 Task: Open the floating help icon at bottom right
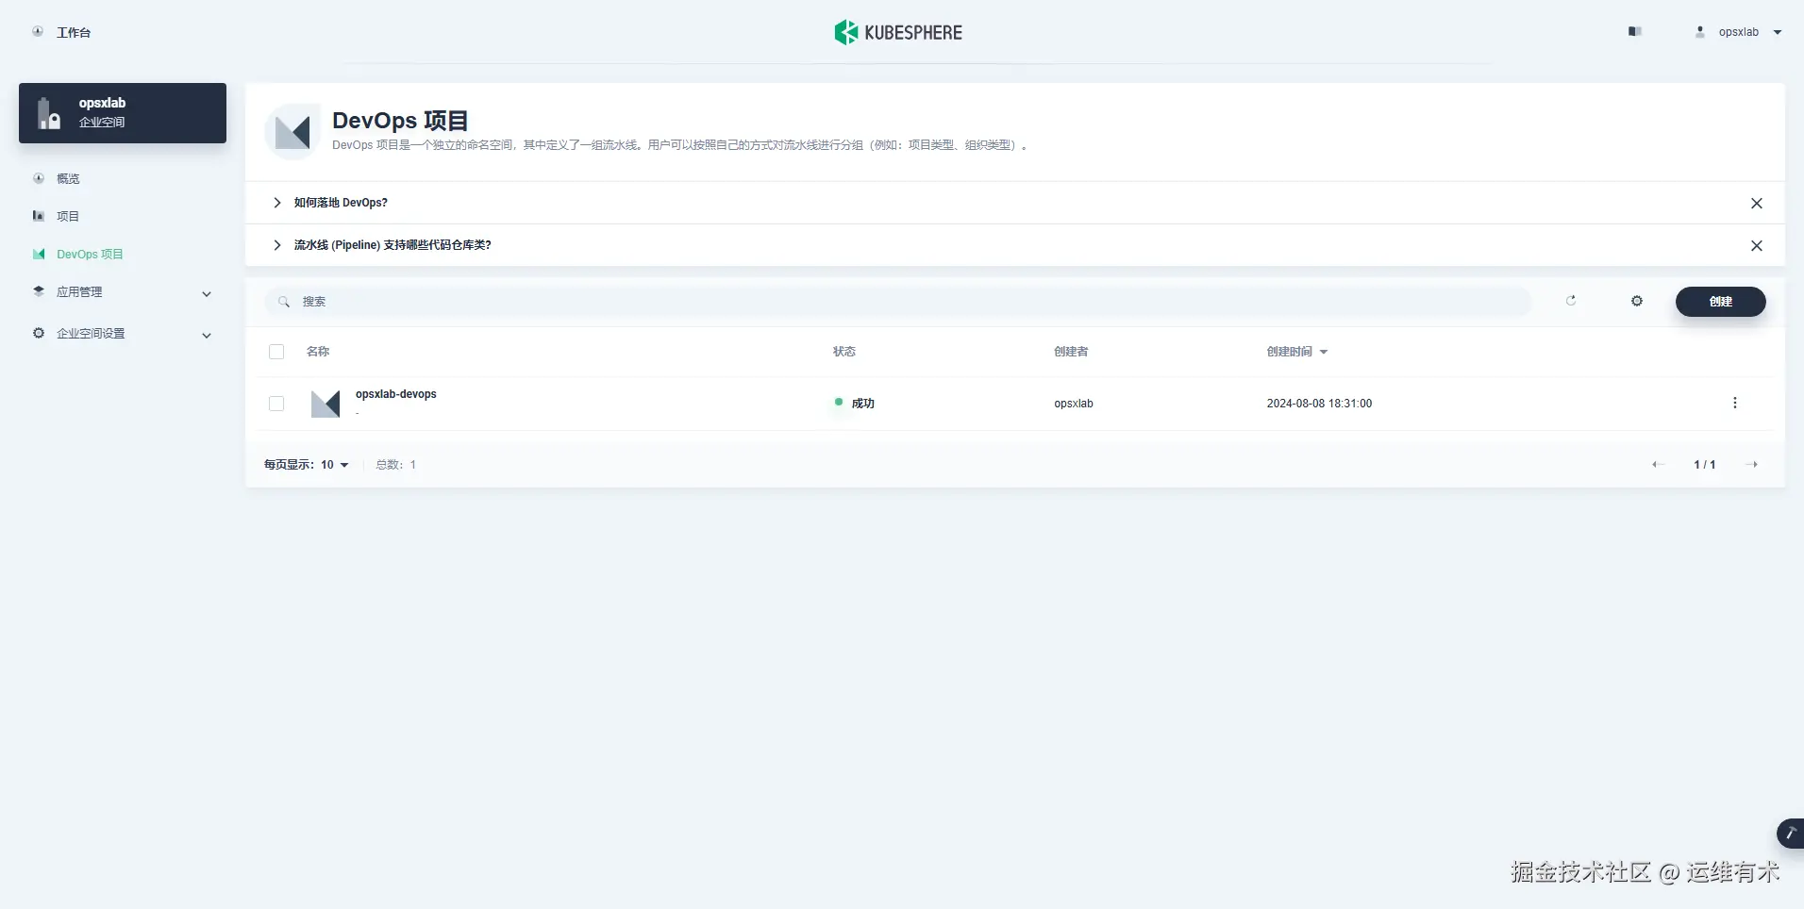point(1790,834)
